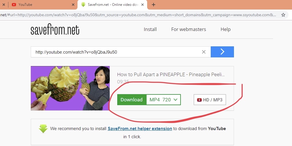
Task: Click the green Download button
Action: click(x=132, y=100)
